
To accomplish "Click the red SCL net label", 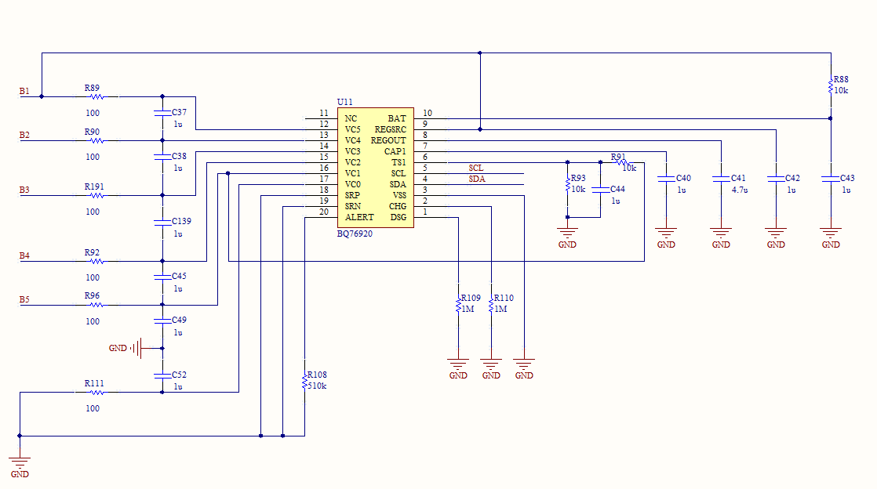I will point(476,168).
